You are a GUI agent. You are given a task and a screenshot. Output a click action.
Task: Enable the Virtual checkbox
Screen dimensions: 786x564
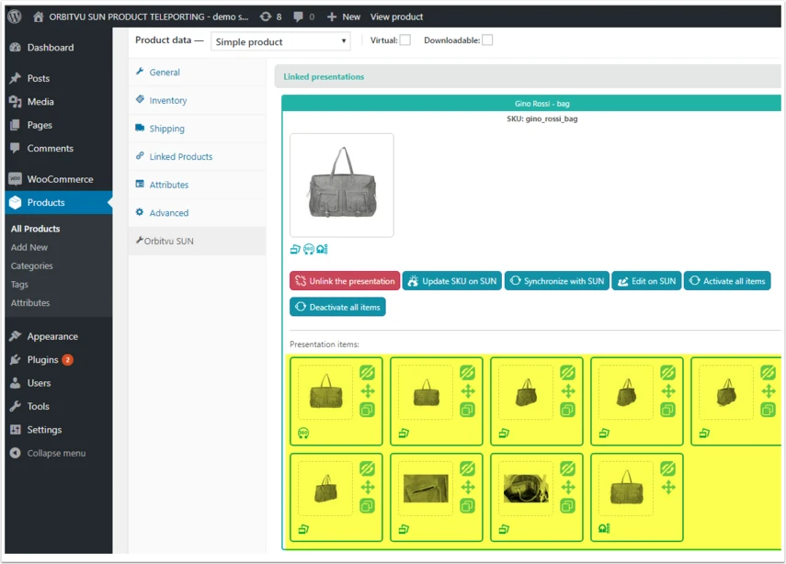(405, 40)
